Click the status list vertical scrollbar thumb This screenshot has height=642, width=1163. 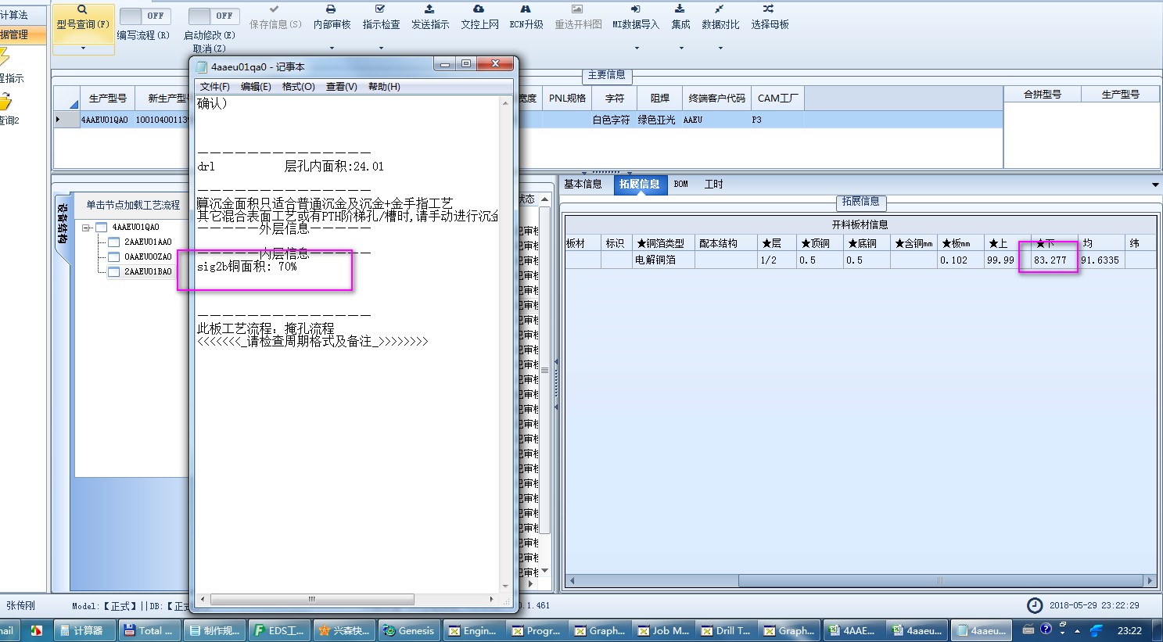545,370
